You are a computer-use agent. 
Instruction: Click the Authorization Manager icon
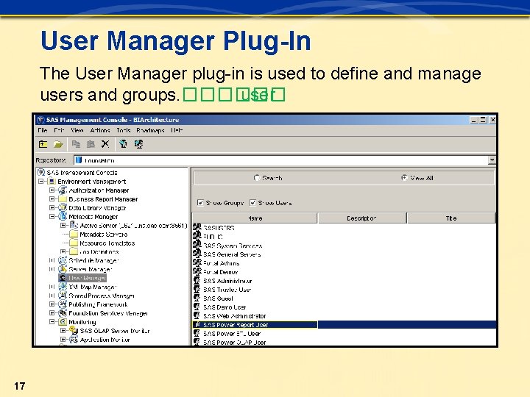[63, 190]
